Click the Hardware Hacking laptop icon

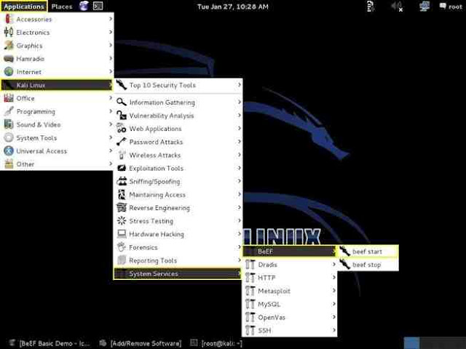[x=122, y=234]
